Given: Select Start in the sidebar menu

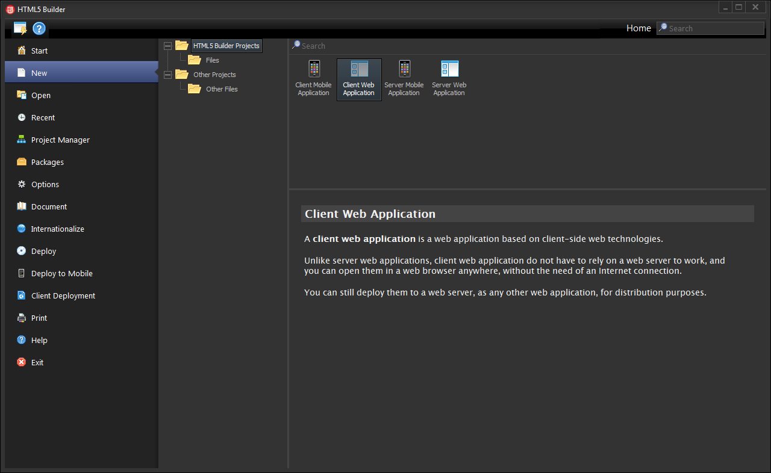Looking at the screenshot, I should click(x=39, y=51).
